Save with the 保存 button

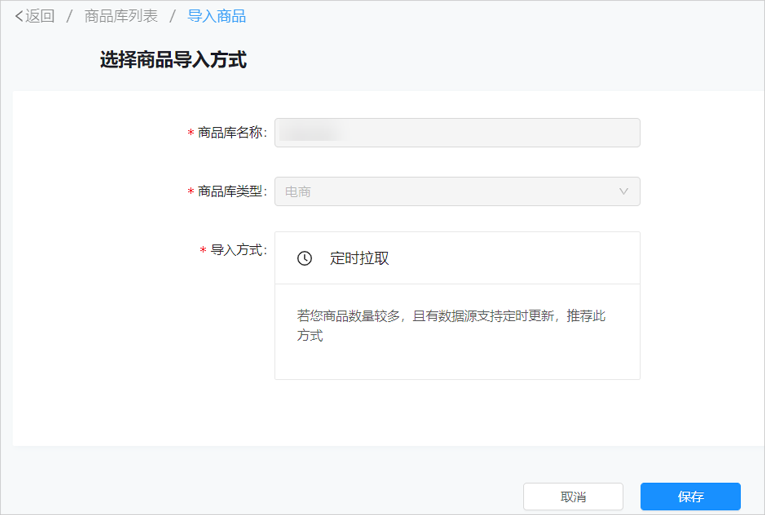[690, 497]
